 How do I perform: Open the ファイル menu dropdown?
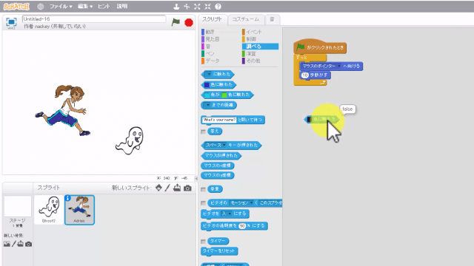tap(61, 7)
